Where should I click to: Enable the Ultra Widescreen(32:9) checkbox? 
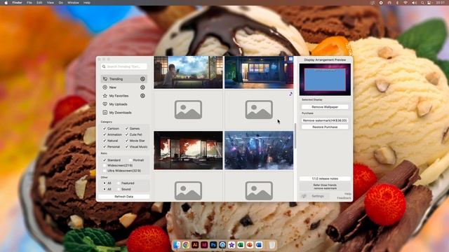(x=105, y=171)
